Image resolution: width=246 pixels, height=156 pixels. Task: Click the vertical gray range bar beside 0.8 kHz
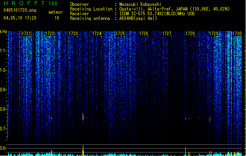pyautogui.click(x=7, y=121)
